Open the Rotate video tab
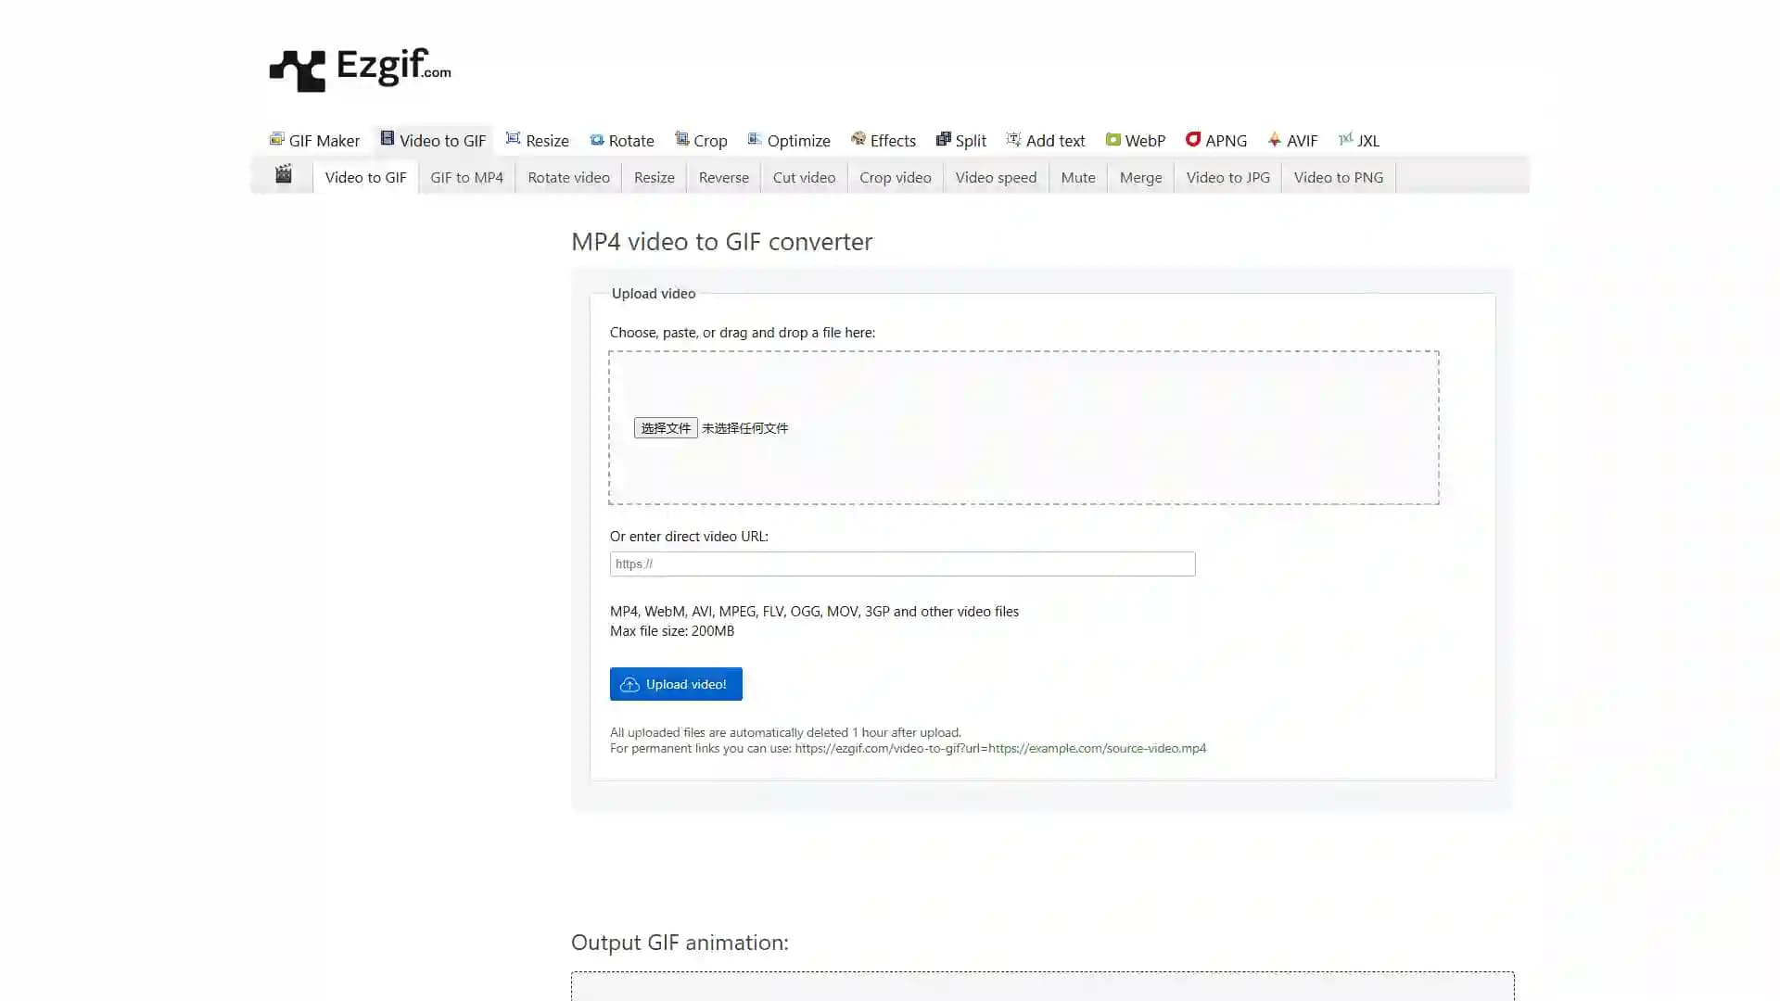 (568, 176)
